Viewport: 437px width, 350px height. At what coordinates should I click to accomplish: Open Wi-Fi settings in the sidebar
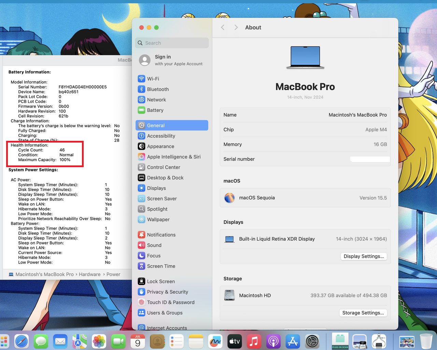coord(172,79)
